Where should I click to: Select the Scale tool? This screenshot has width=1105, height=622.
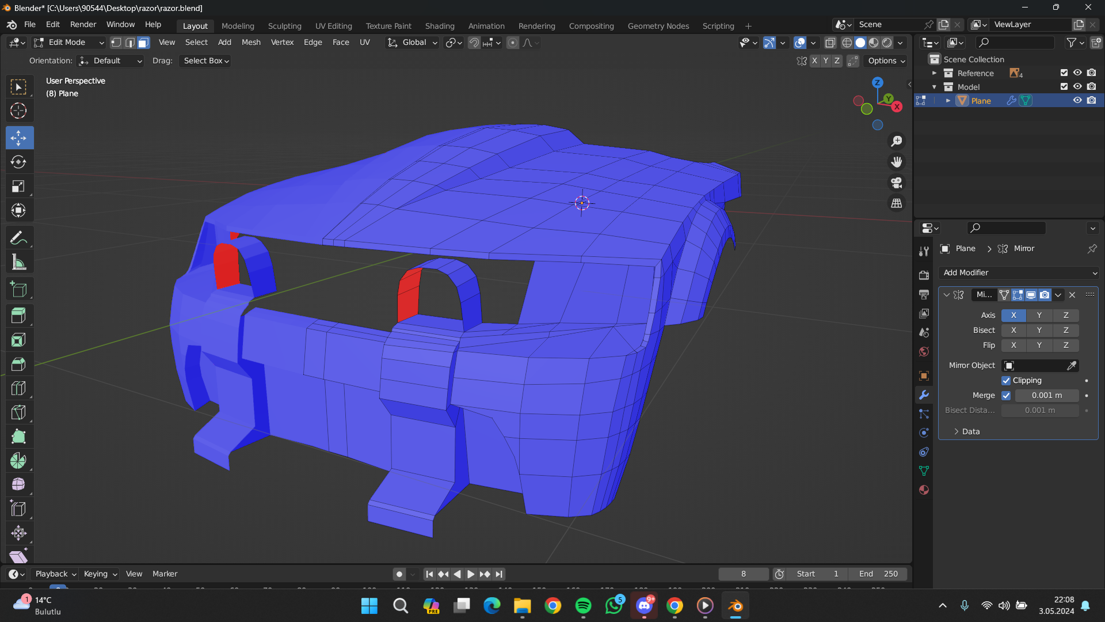coord(18,186)
